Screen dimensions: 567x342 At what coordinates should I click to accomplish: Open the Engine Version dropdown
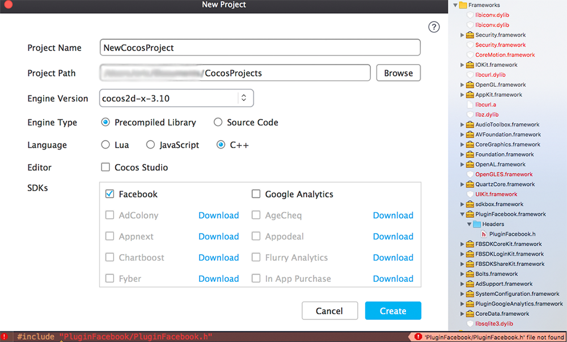coord(244,98)
